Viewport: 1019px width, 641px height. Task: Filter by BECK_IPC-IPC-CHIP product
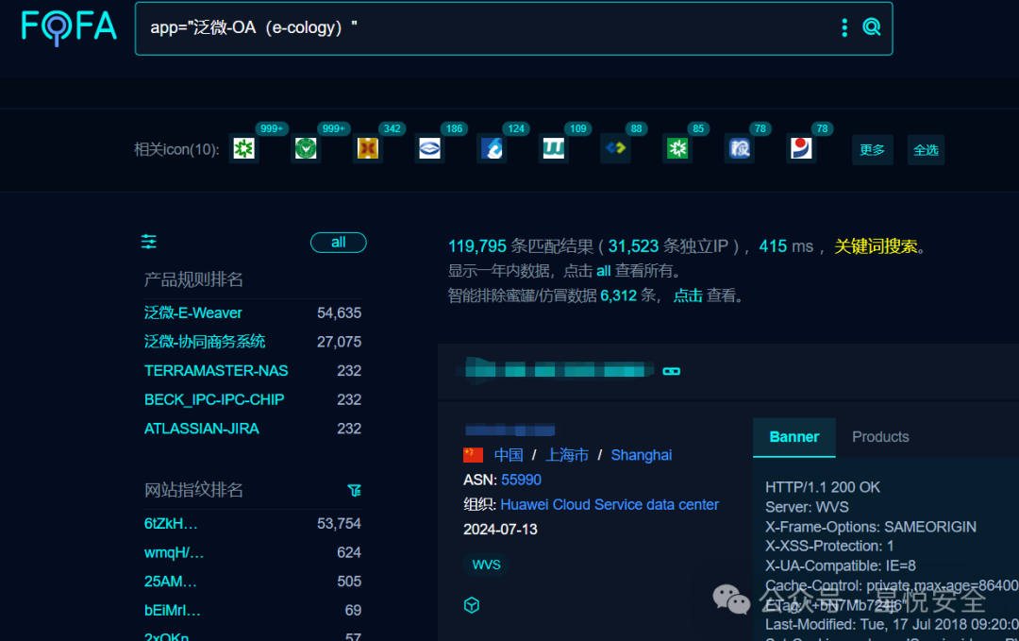click(214, 399)
